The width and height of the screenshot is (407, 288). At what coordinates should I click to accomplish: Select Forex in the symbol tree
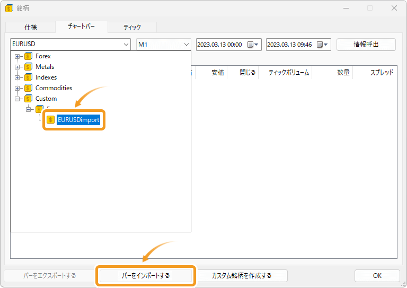(x=43, y=56)
